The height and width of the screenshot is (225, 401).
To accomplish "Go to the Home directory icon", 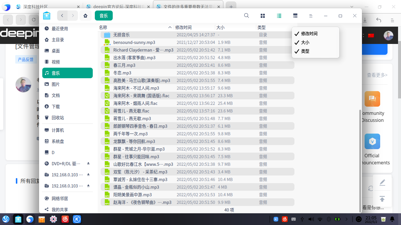I will [85, 16].
